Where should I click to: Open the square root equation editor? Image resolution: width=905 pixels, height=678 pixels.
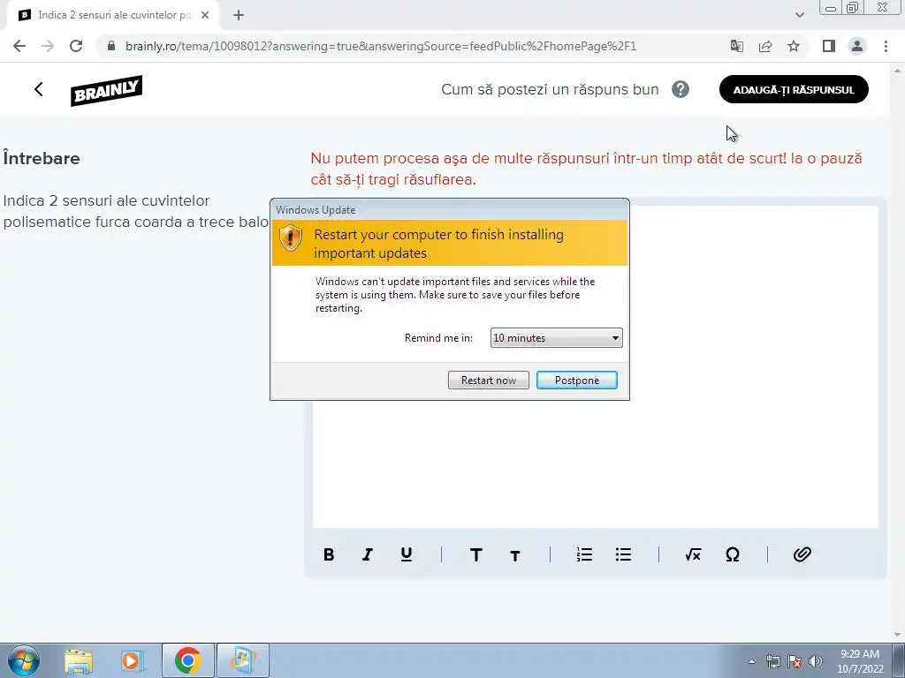pyautogui.click(x=693, y=554)
